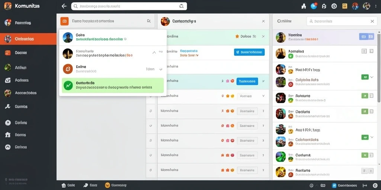
Task: Open the avatar of the first right-panel row
Action: [x=281, y=37]
